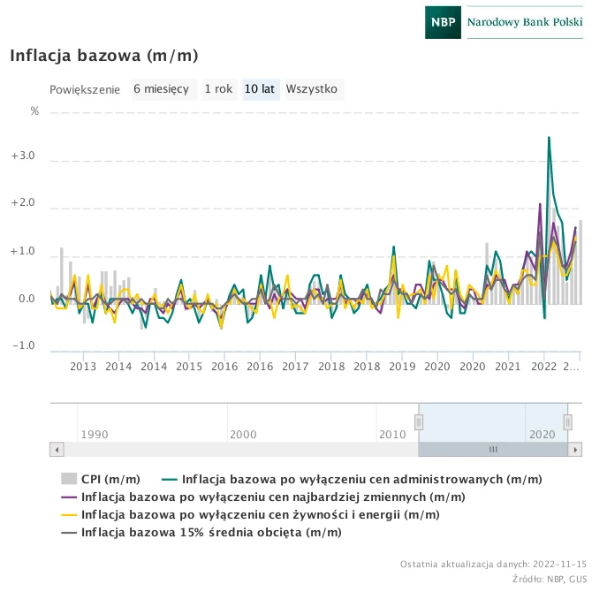
Task: Click the left scrollbar arrow
Action: click(x=57, y=450)
